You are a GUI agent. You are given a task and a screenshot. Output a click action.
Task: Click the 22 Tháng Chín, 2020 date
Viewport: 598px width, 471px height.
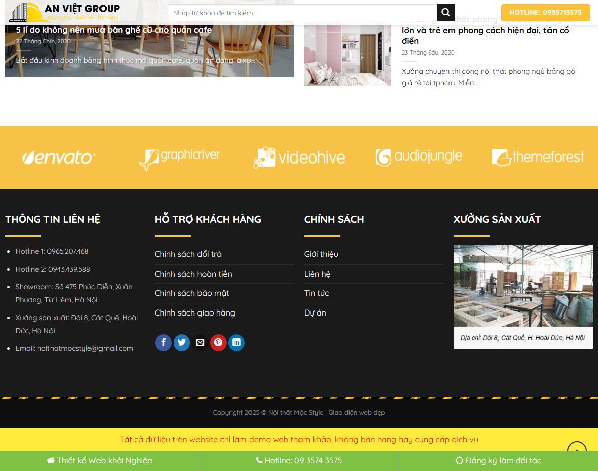coord(43,41)
